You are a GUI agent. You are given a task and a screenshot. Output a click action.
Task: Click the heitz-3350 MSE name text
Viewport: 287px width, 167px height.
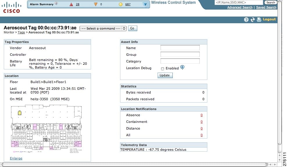[50, 99]
